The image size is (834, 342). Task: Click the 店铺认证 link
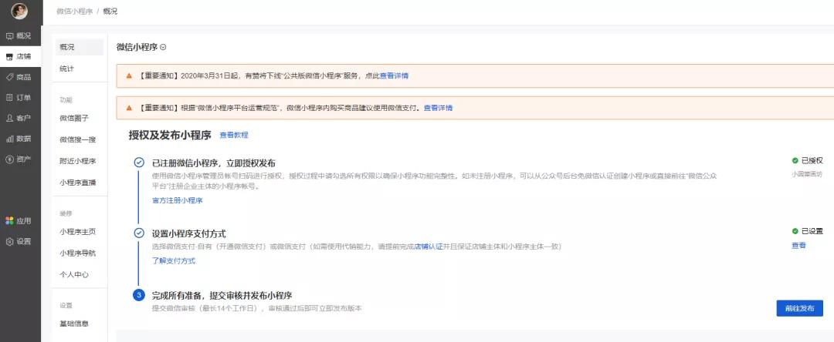pyautogui.click(x=429, y=246)
